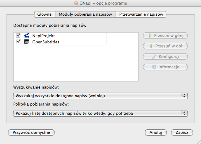Uncheck the OpenSubtitles module checkbox

pyautogui.click(x=18, y=42)
